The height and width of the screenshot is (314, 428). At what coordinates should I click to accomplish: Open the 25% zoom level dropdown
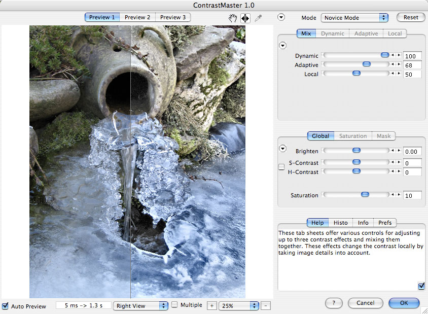click(239, 306)
